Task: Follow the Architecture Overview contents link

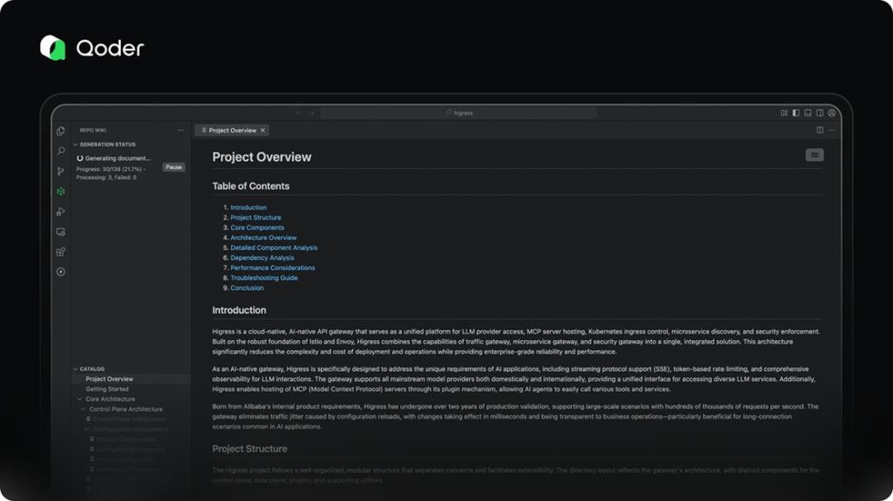Action: (263, 238)
